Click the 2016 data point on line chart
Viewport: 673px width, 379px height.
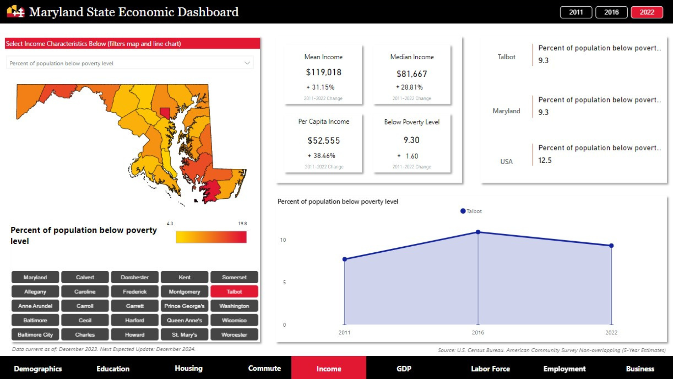478,232
